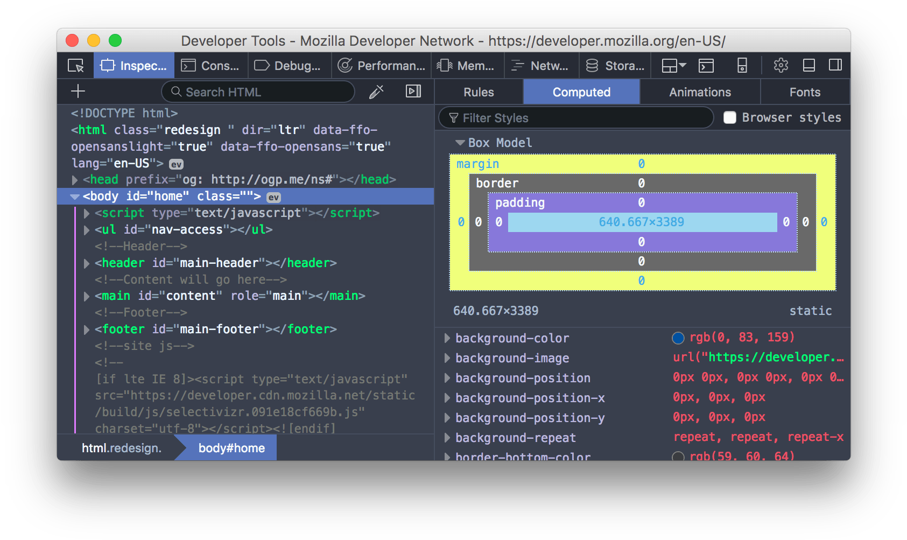Toggle the split console icon

point(706,66)
